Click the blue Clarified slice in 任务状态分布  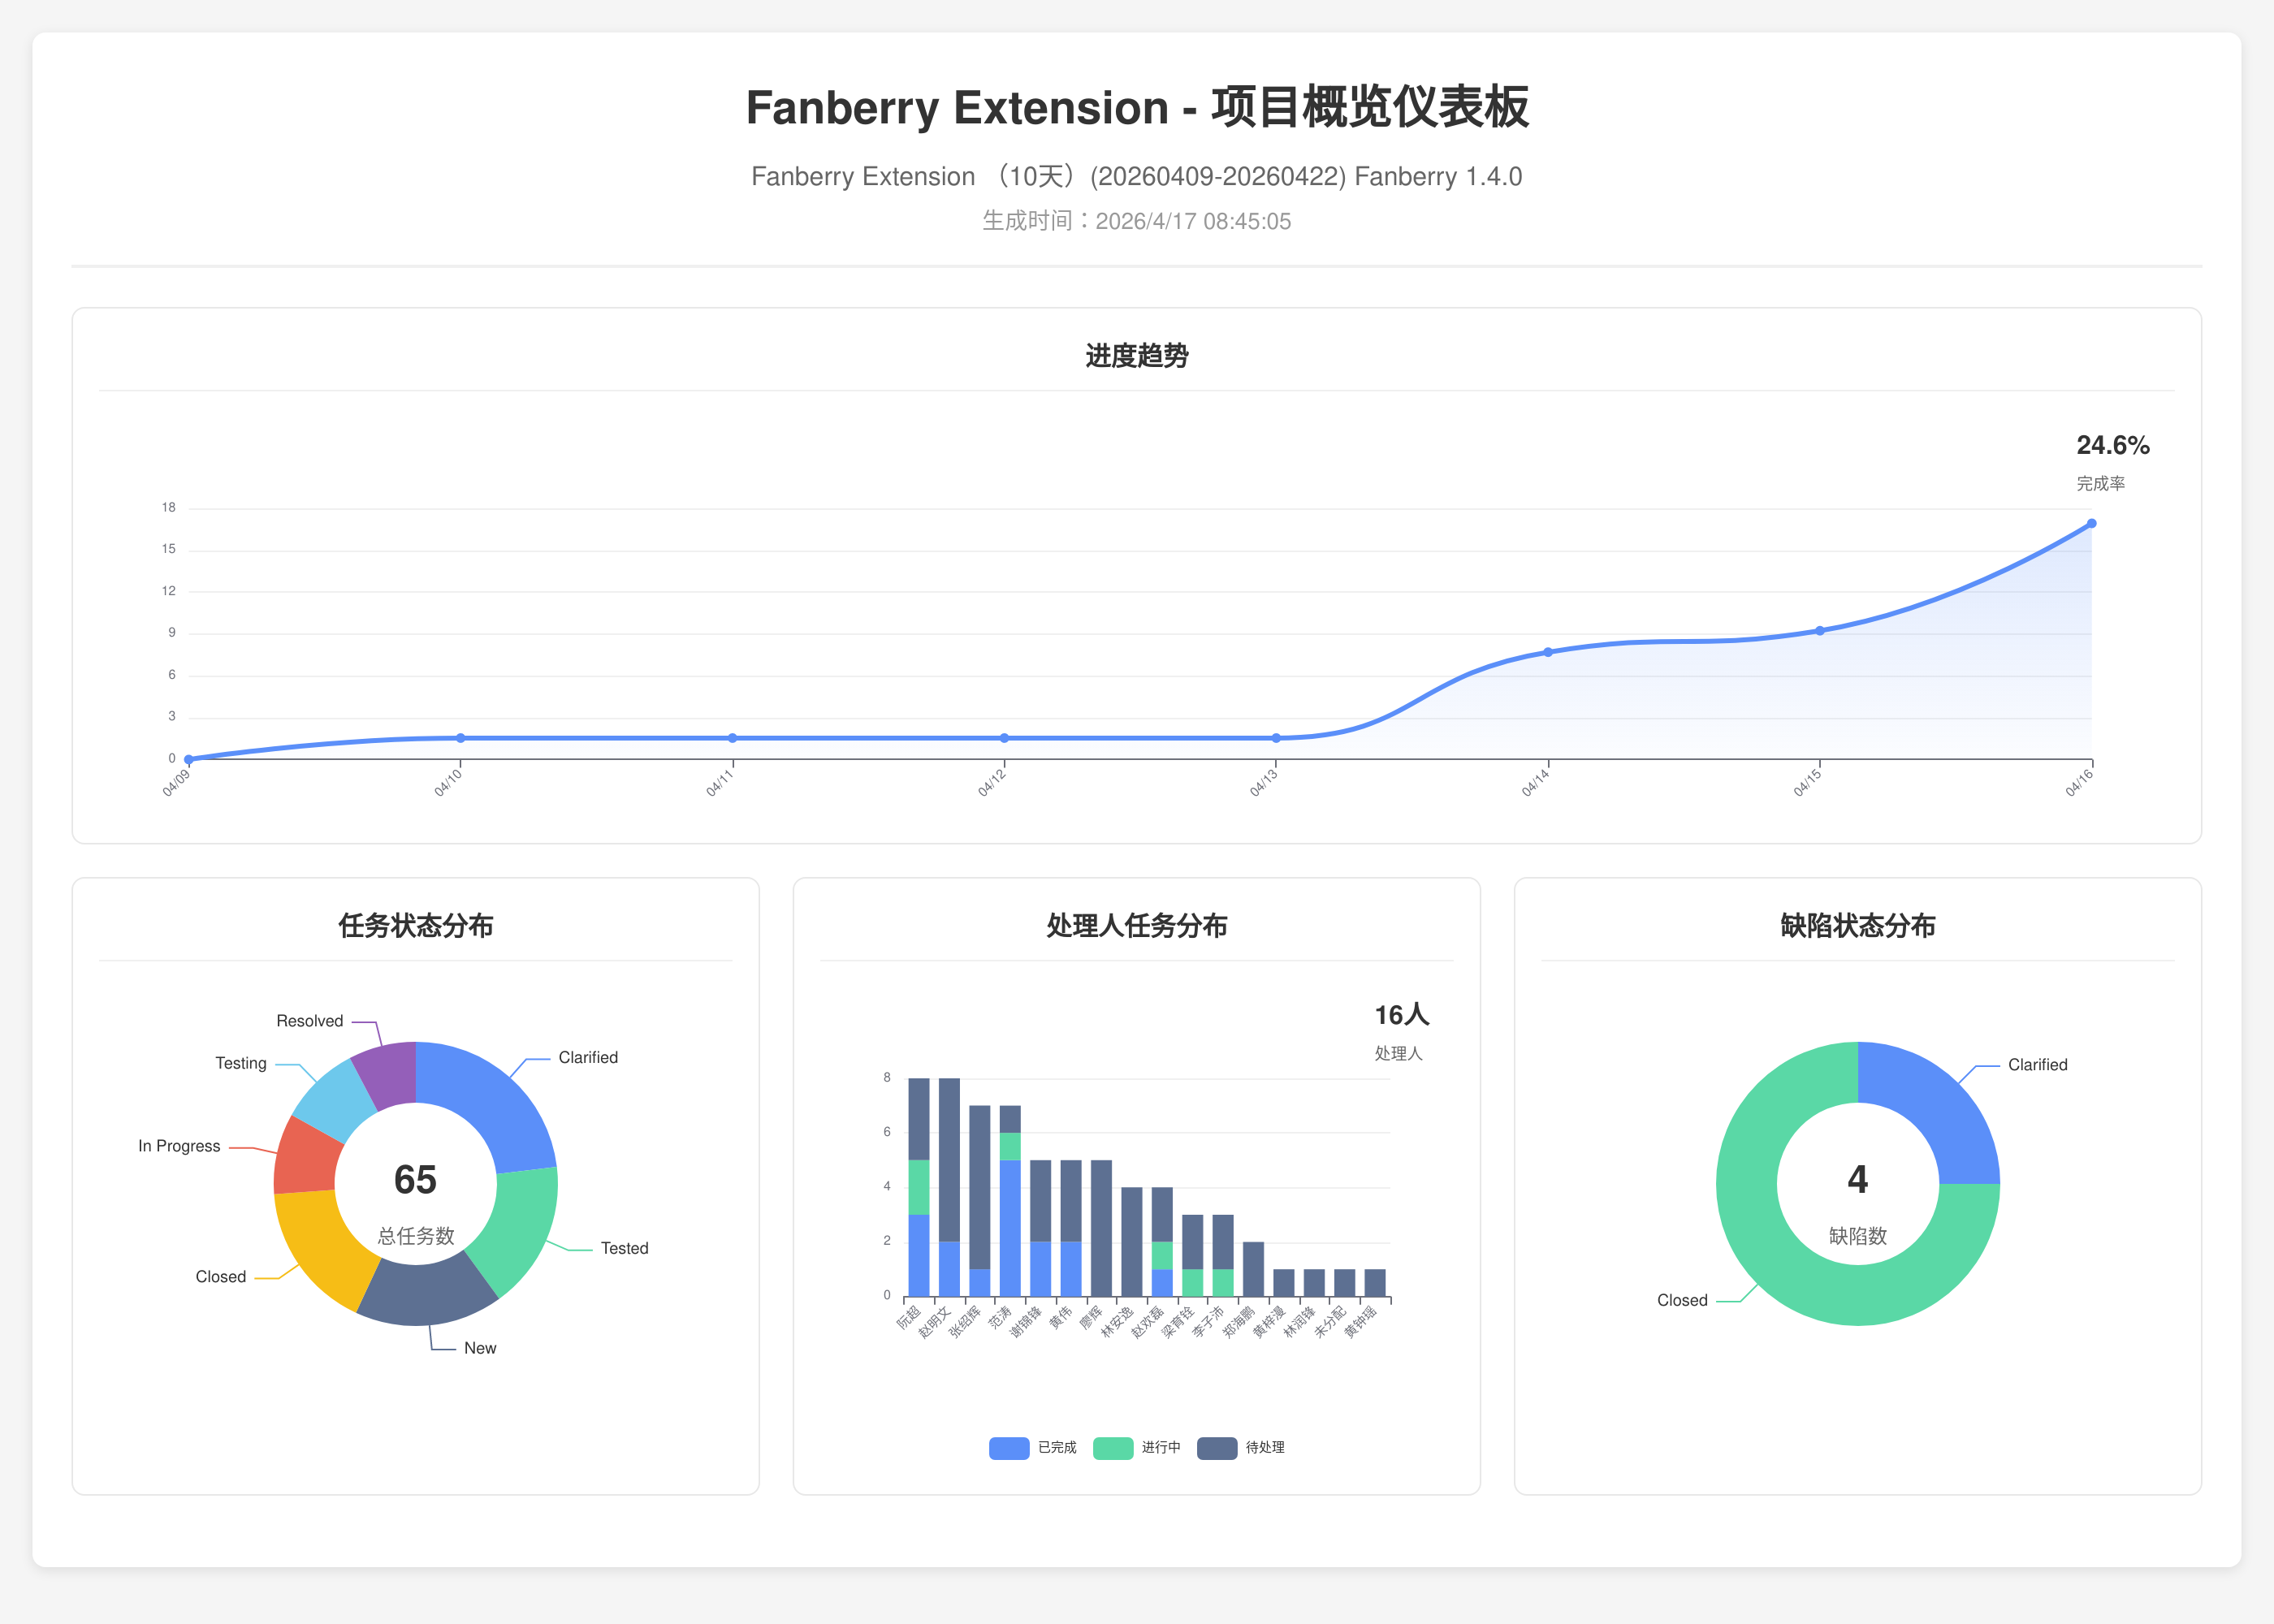[x=490, y=1100]
